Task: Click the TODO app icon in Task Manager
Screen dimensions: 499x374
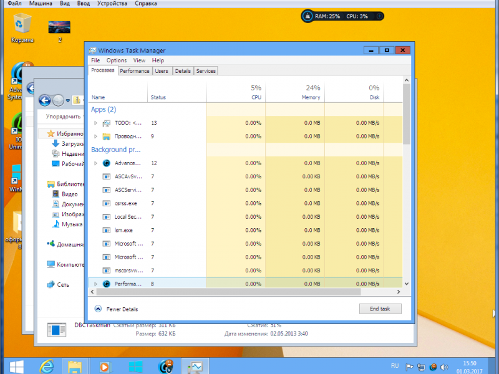Action: tap(106, 123)
